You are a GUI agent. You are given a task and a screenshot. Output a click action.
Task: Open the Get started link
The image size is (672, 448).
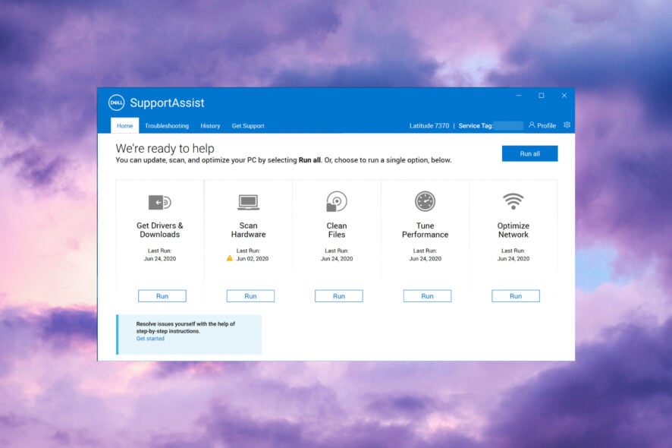coord(149,339)
